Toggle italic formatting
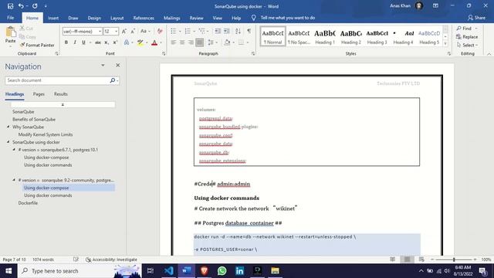The height and width of the screenshot is (278, 494). [75, 42]
